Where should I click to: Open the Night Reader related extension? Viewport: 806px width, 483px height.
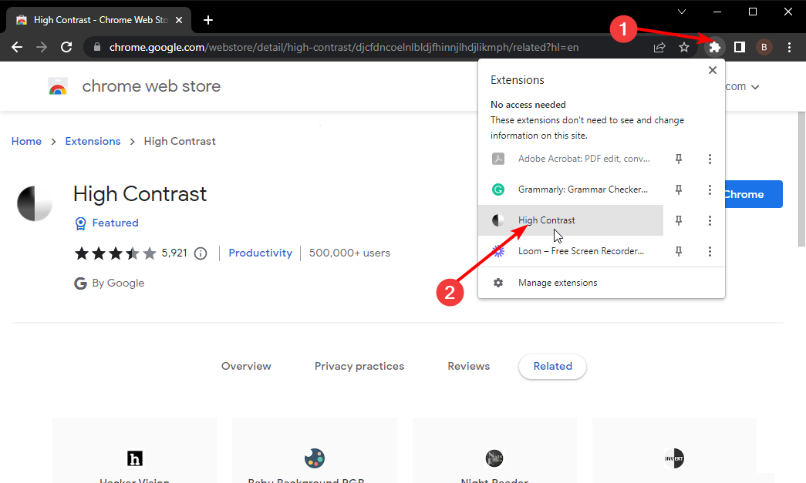[494, 451]
